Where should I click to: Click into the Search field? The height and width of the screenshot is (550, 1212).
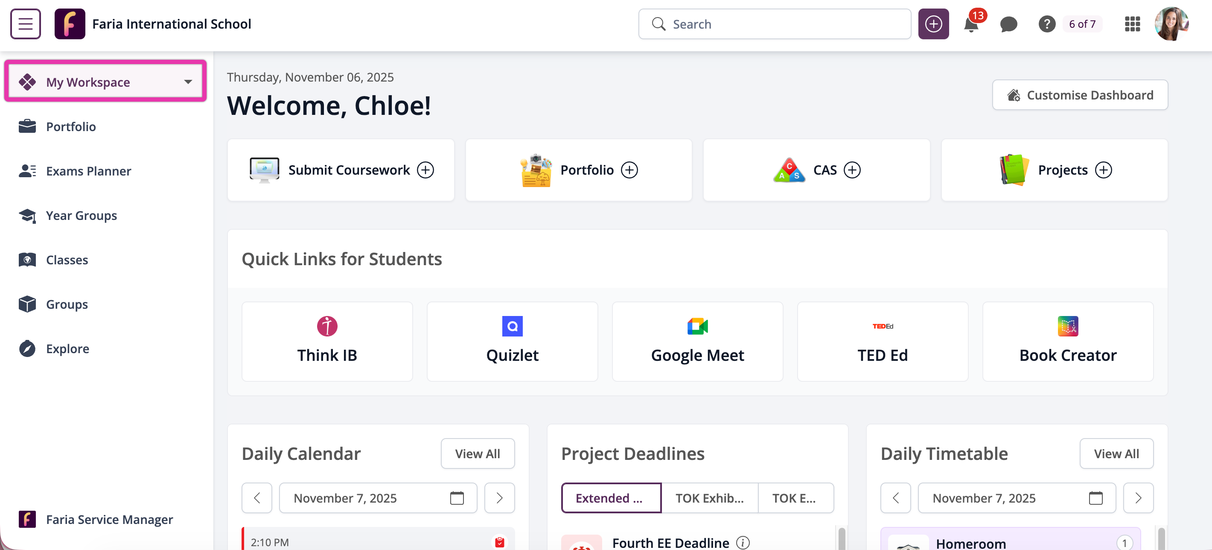pos(775,24)
